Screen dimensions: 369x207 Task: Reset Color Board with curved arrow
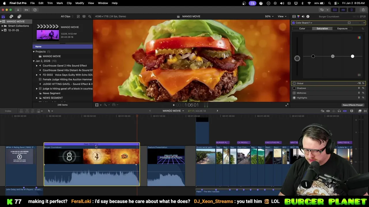363,28
